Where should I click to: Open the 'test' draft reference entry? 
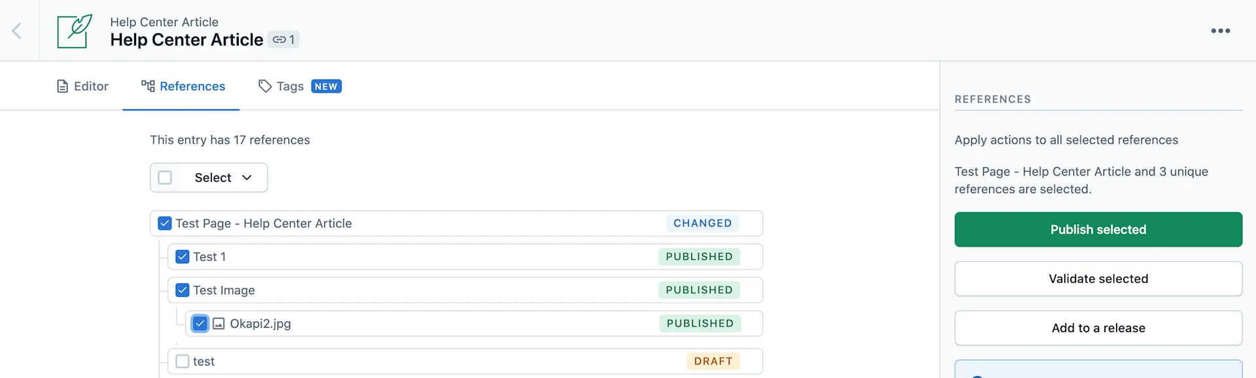point(465,361)
